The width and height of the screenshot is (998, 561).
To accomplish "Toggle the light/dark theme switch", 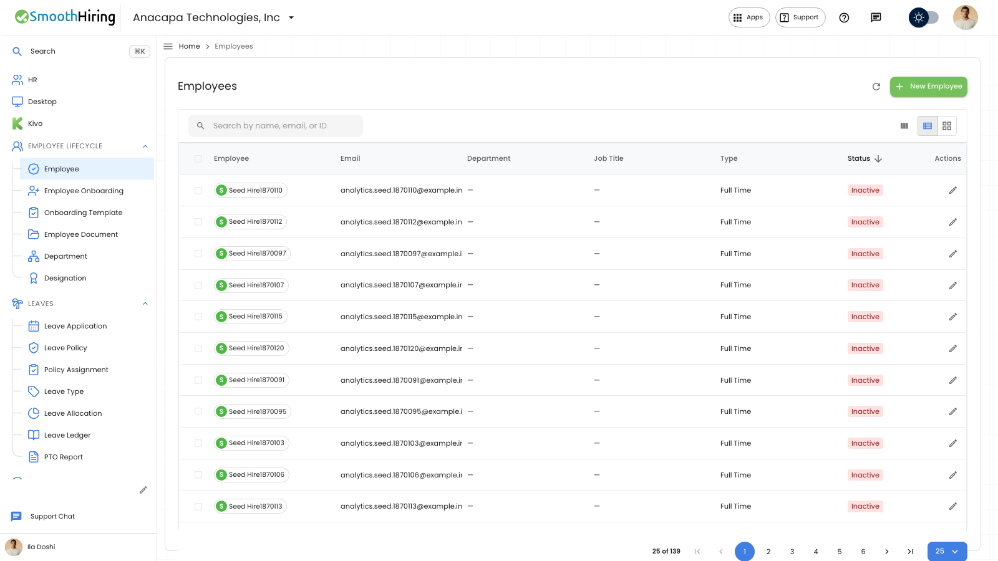I will click(924, 17).
